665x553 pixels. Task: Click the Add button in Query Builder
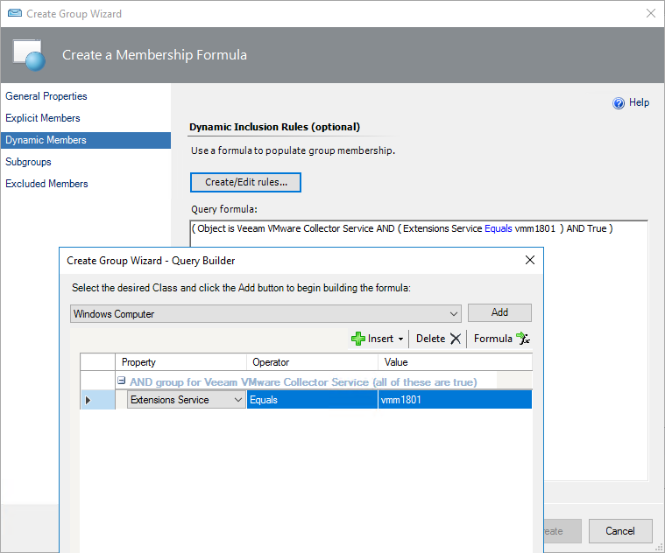[x=499, y=312]
